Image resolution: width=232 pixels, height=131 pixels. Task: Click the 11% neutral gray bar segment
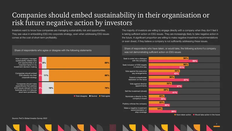[46, 75]
